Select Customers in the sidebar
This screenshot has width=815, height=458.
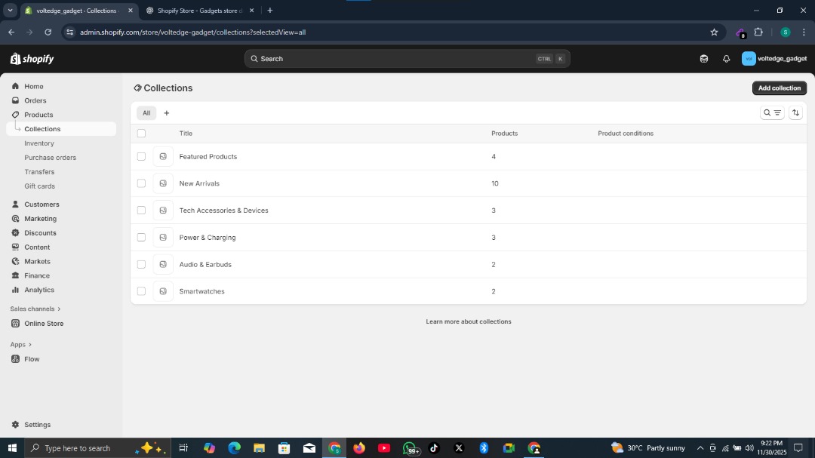click(42, 204)
